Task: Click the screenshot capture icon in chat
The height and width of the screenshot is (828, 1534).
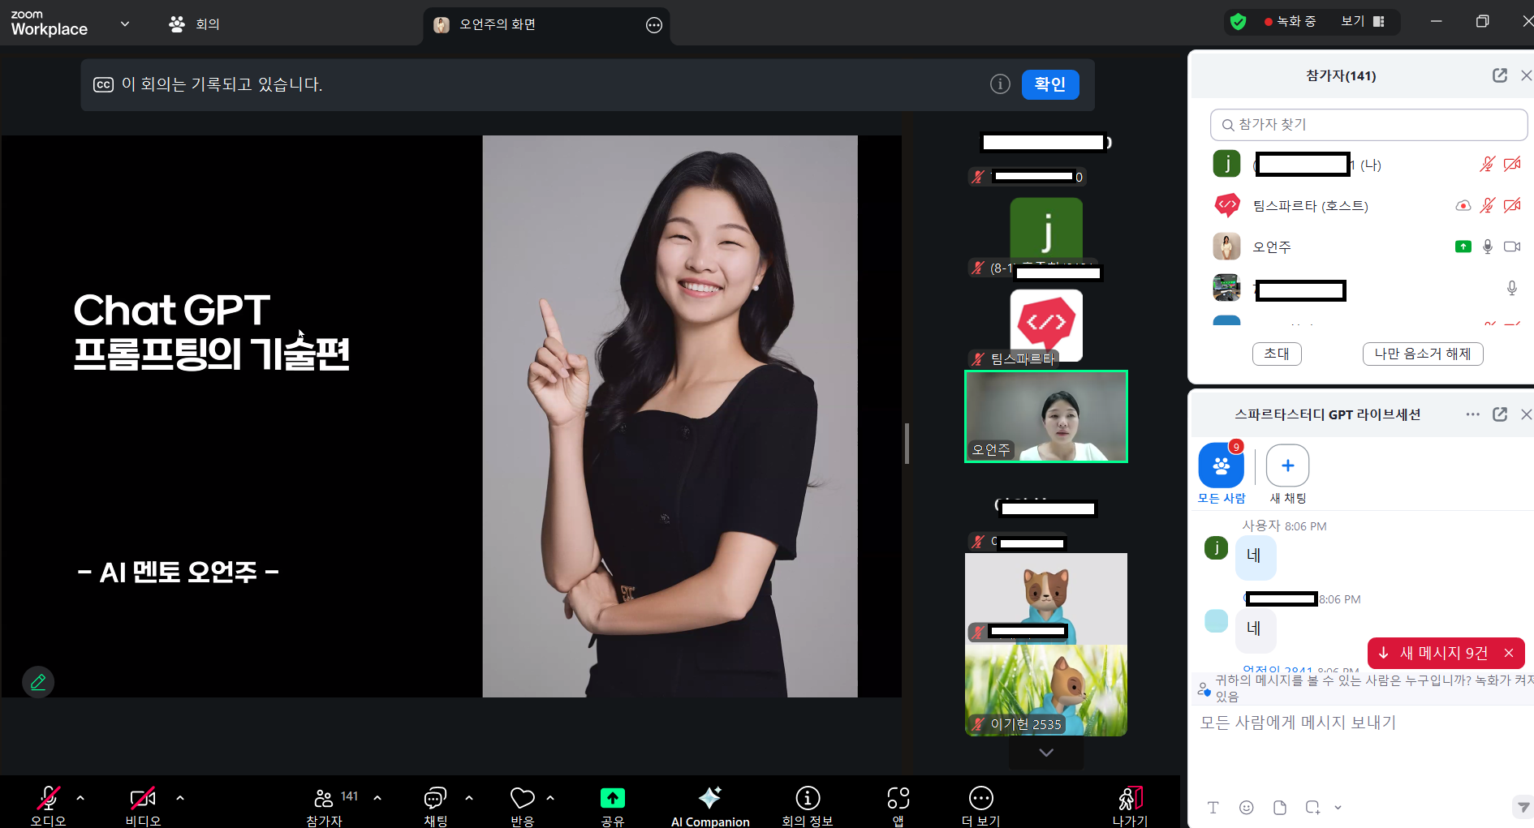Action: click(1312, 808)
